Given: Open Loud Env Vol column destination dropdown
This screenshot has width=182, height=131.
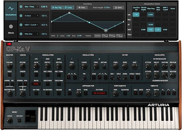Looking at the screenshot, I should click(x=136, y=9).
